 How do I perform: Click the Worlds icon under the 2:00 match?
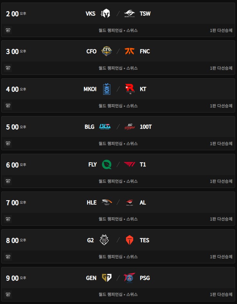(x=8, y=31)
